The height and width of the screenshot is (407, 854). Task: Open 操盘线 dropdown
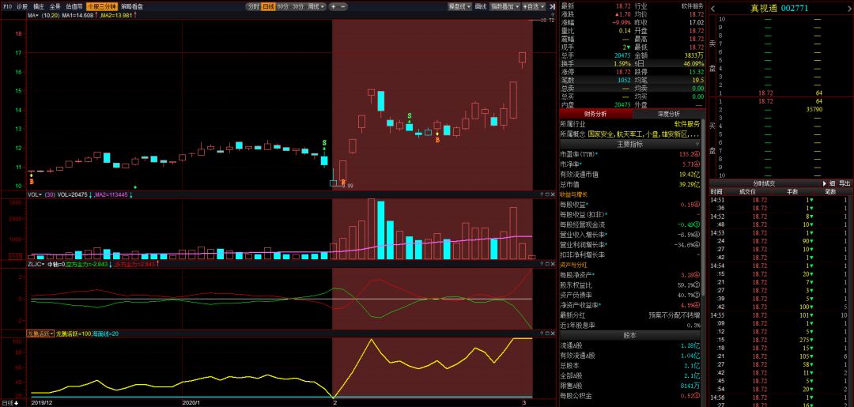459,6
